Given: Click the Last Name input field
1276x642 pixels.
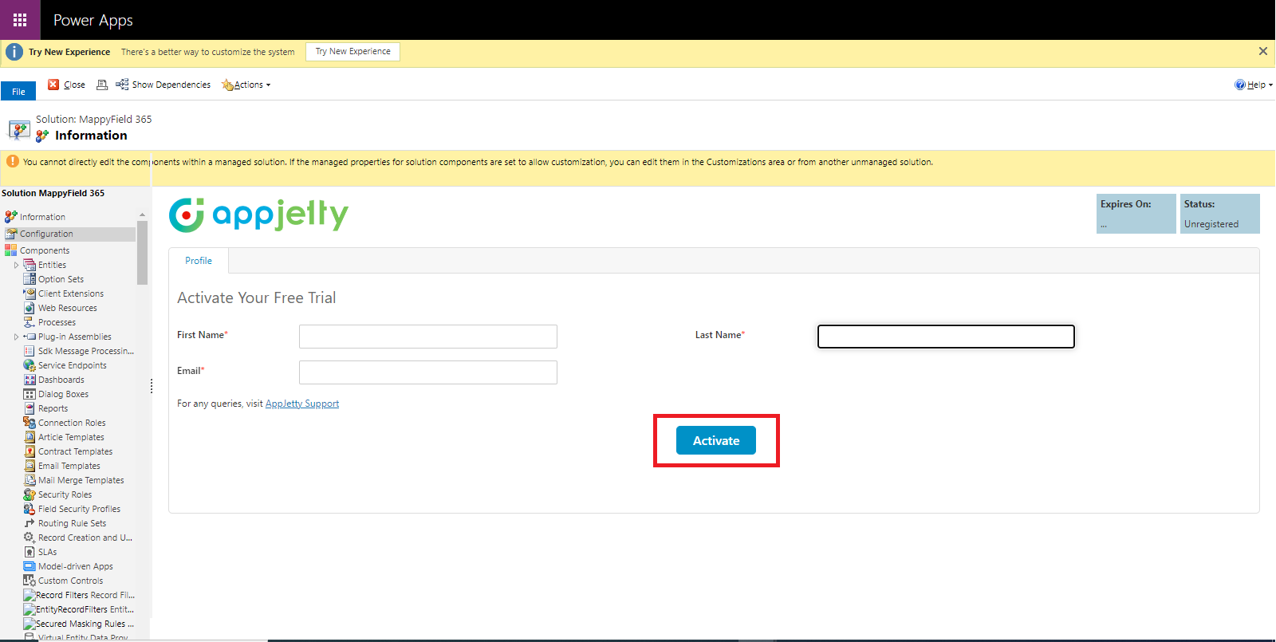Looking at the screenshot, I should point(946,337).
